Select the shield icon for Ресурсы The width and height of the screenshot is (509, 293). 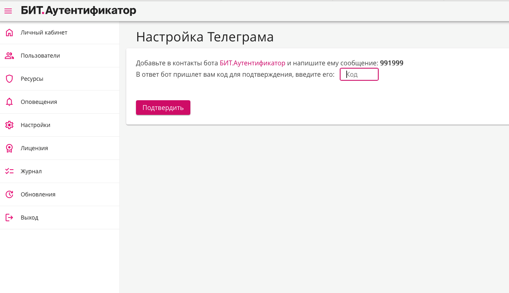point(9,79)
